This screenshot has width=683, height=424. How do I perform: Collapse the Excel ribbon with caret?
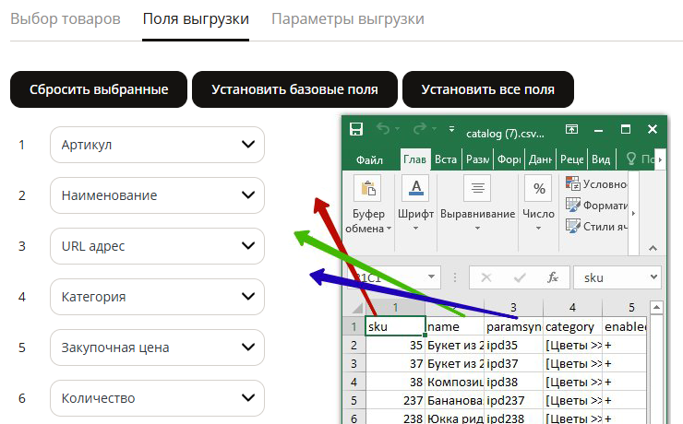(653, 248)
